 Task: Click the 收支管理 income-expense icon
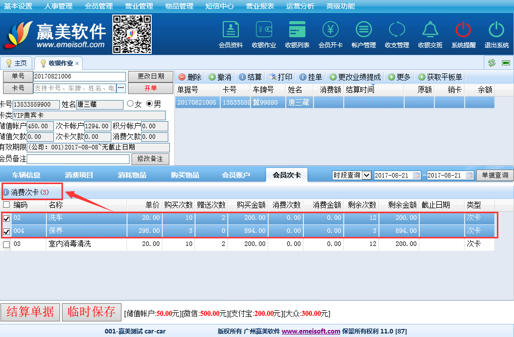397,34
